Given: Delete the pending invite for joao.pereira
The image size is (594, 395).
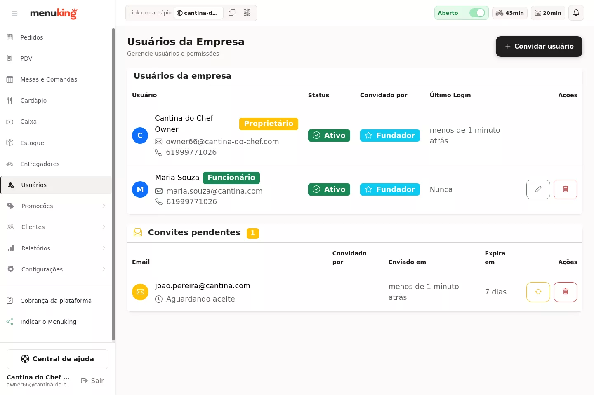Looking at the screenshot, I should (566, 292).
